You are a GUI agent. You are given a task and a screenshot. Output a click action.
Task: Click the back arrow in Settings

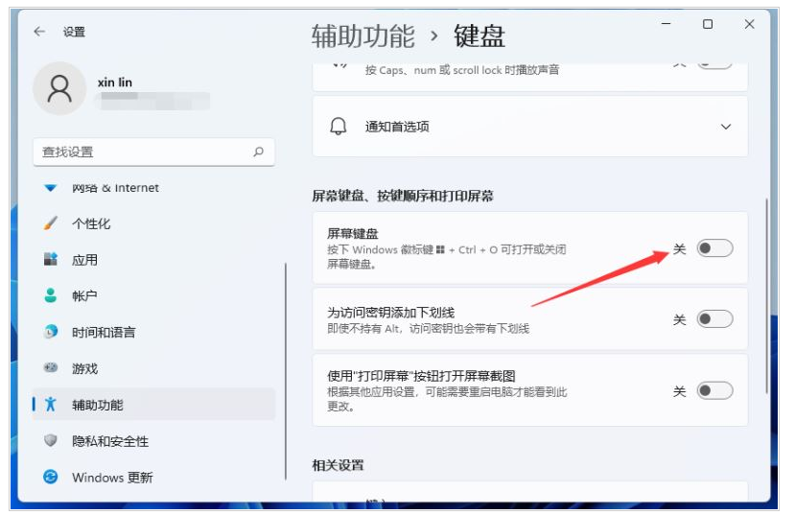39,32
